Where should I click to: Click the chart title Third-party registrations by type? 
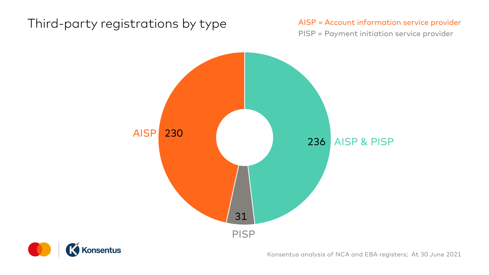point(127,24)
